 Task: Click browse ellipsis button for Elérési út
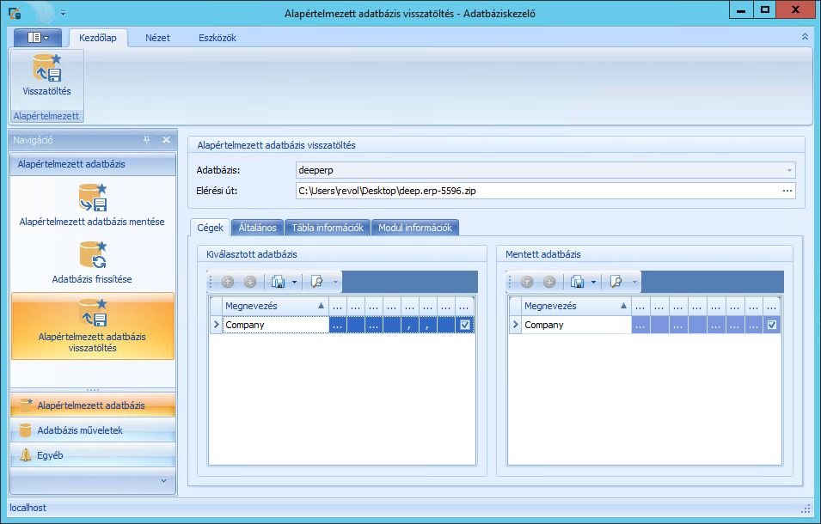(x=787, y=191)
